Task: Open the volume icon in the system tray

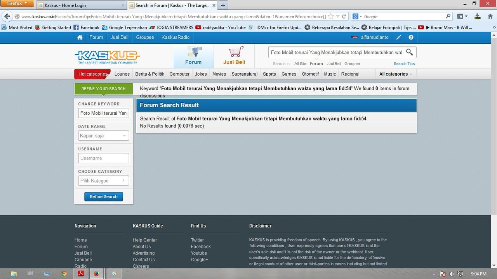Action: pyautogui.click(x=452, y=274)
